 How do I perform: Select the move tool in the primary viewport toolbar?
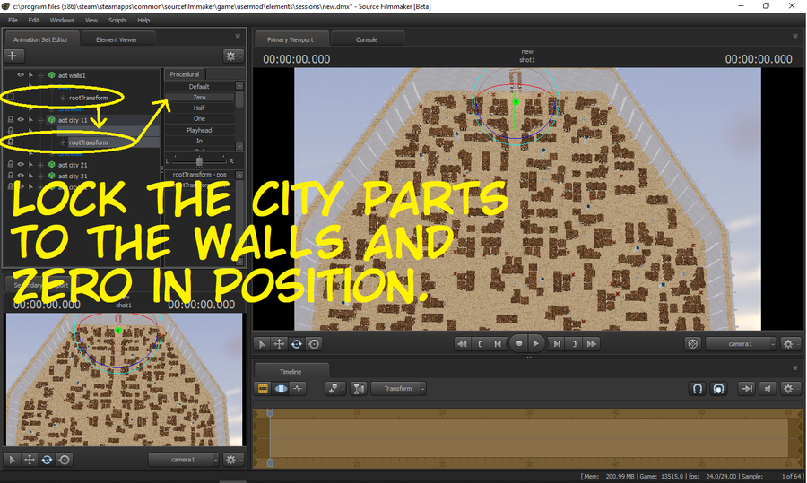tap(279, 343)
